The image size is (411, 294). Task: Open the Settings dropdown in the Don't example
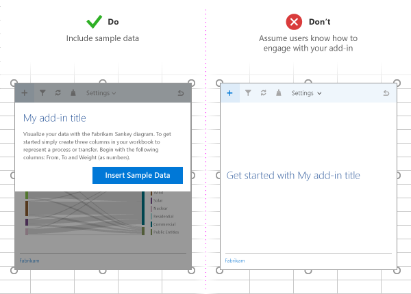click(306, 93)
